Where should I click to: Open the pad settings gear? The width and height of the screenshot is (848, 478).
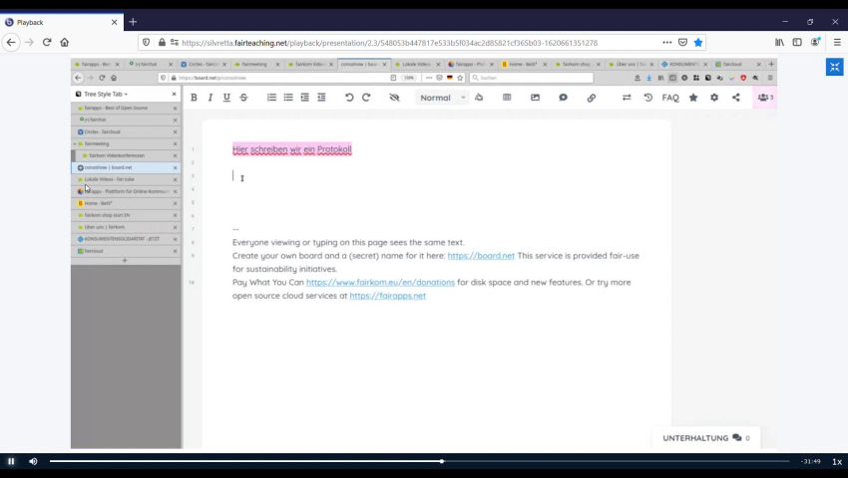tap(714, 98)
